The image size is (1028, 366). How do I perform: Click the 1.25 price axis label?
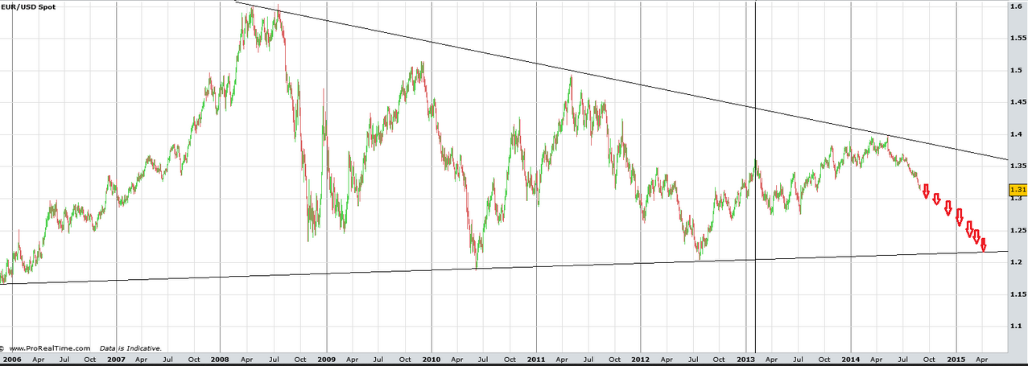tap(1018, 230)
